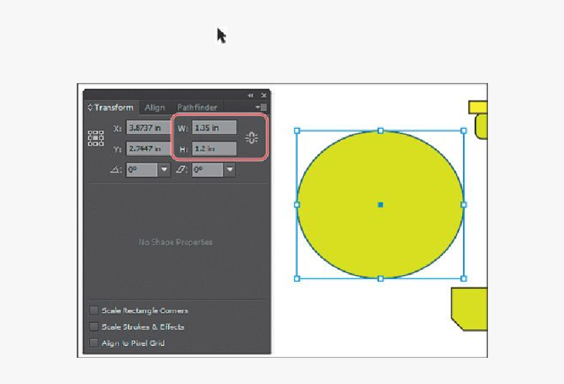Screen dimensions: 564x384
Task: Click the cycle-view arrows beside Transform
Action: pos(90,107)
